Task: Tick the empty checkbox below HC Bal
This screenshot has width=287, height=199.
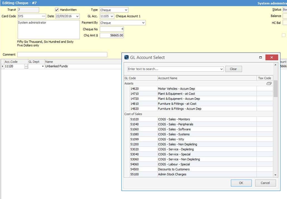Action: pyautogui.click(x=284, y=35)
